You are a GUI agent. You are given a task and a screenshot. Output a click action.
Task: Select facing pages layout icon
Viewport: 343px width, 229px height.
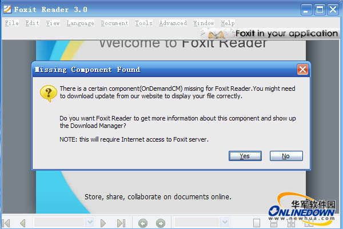[x=291, y=223]
